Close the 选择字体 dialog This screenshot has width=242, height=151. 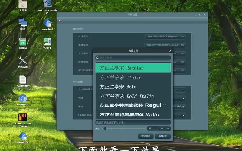coord(170,50)
